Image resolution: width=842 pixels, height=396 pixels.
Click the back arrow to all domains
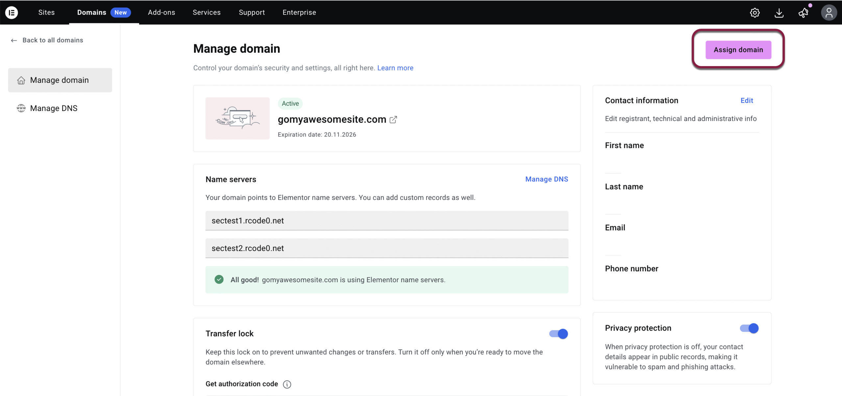(x=14, y=40)
